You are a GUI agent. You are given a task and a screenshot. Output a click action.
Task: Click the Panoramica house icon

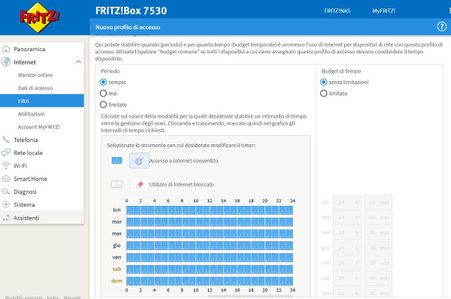click(6, 49)
